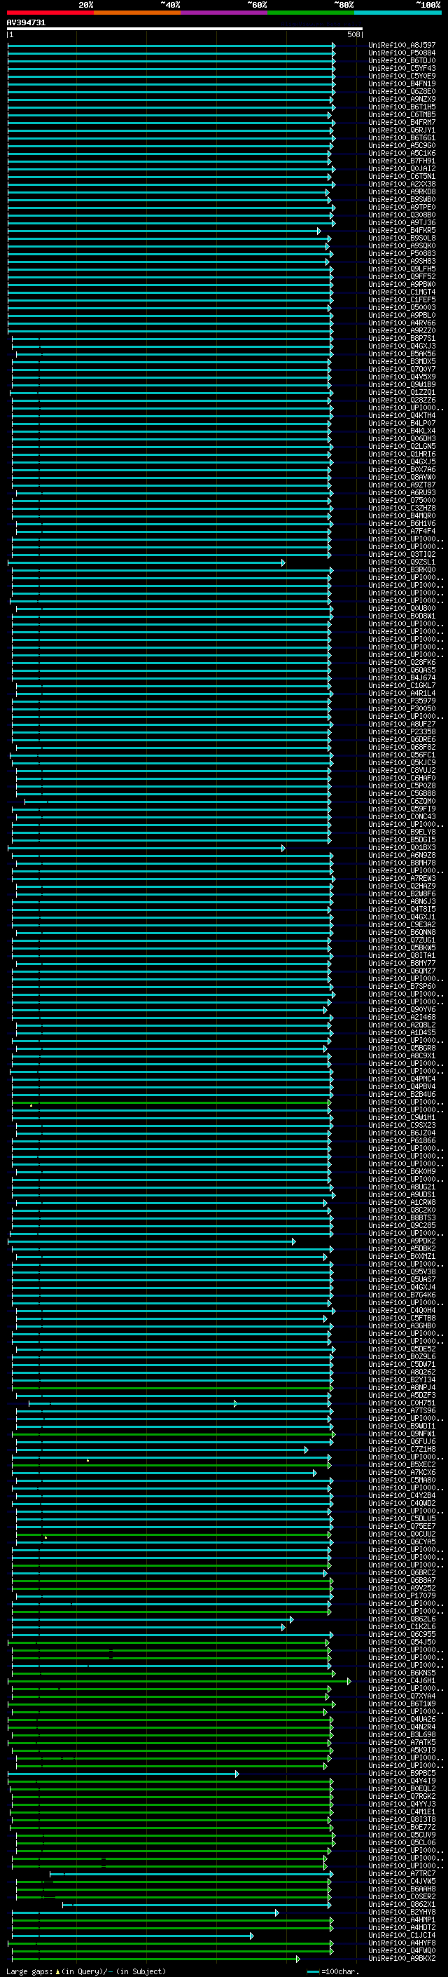The image size is (448, 1977).
Task: Click the query name AV394731
Action: pyautogui.click(x=26, y=23)
